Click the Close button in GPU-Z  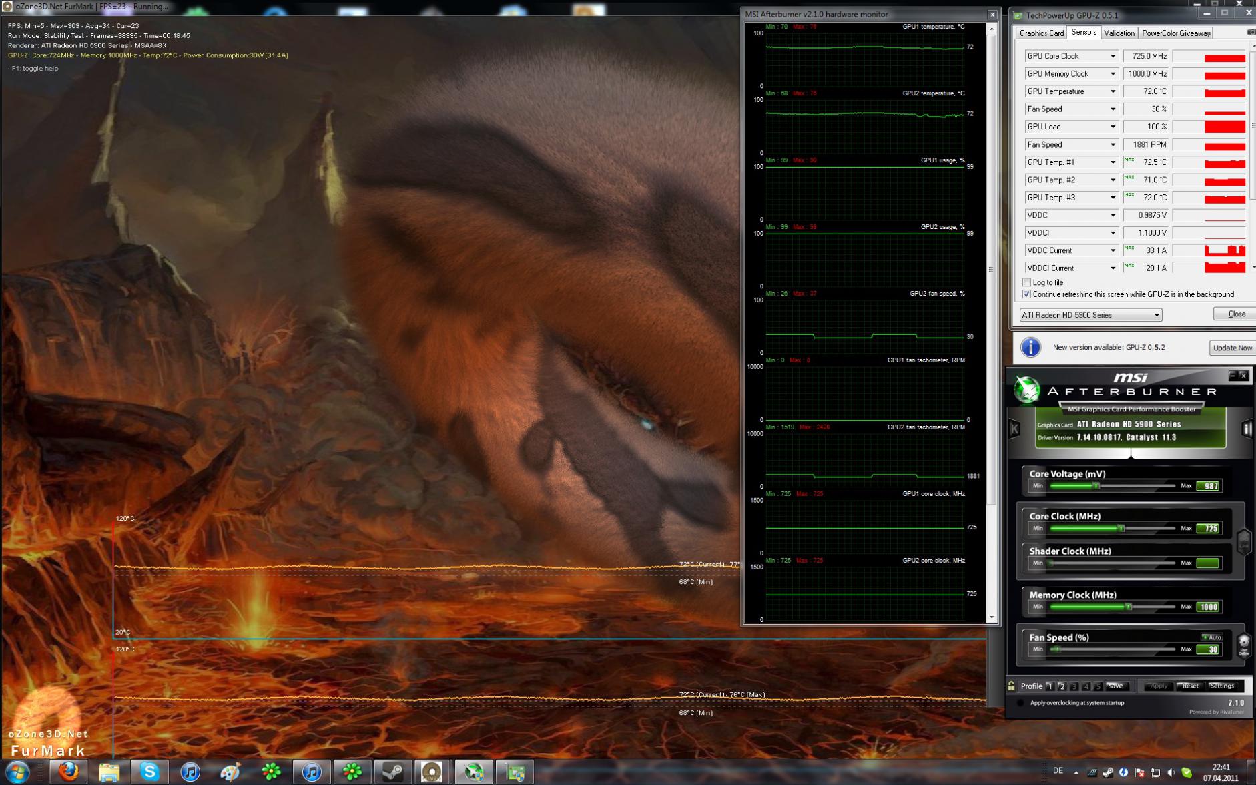pyautogui.click(x=1235, y=314)
